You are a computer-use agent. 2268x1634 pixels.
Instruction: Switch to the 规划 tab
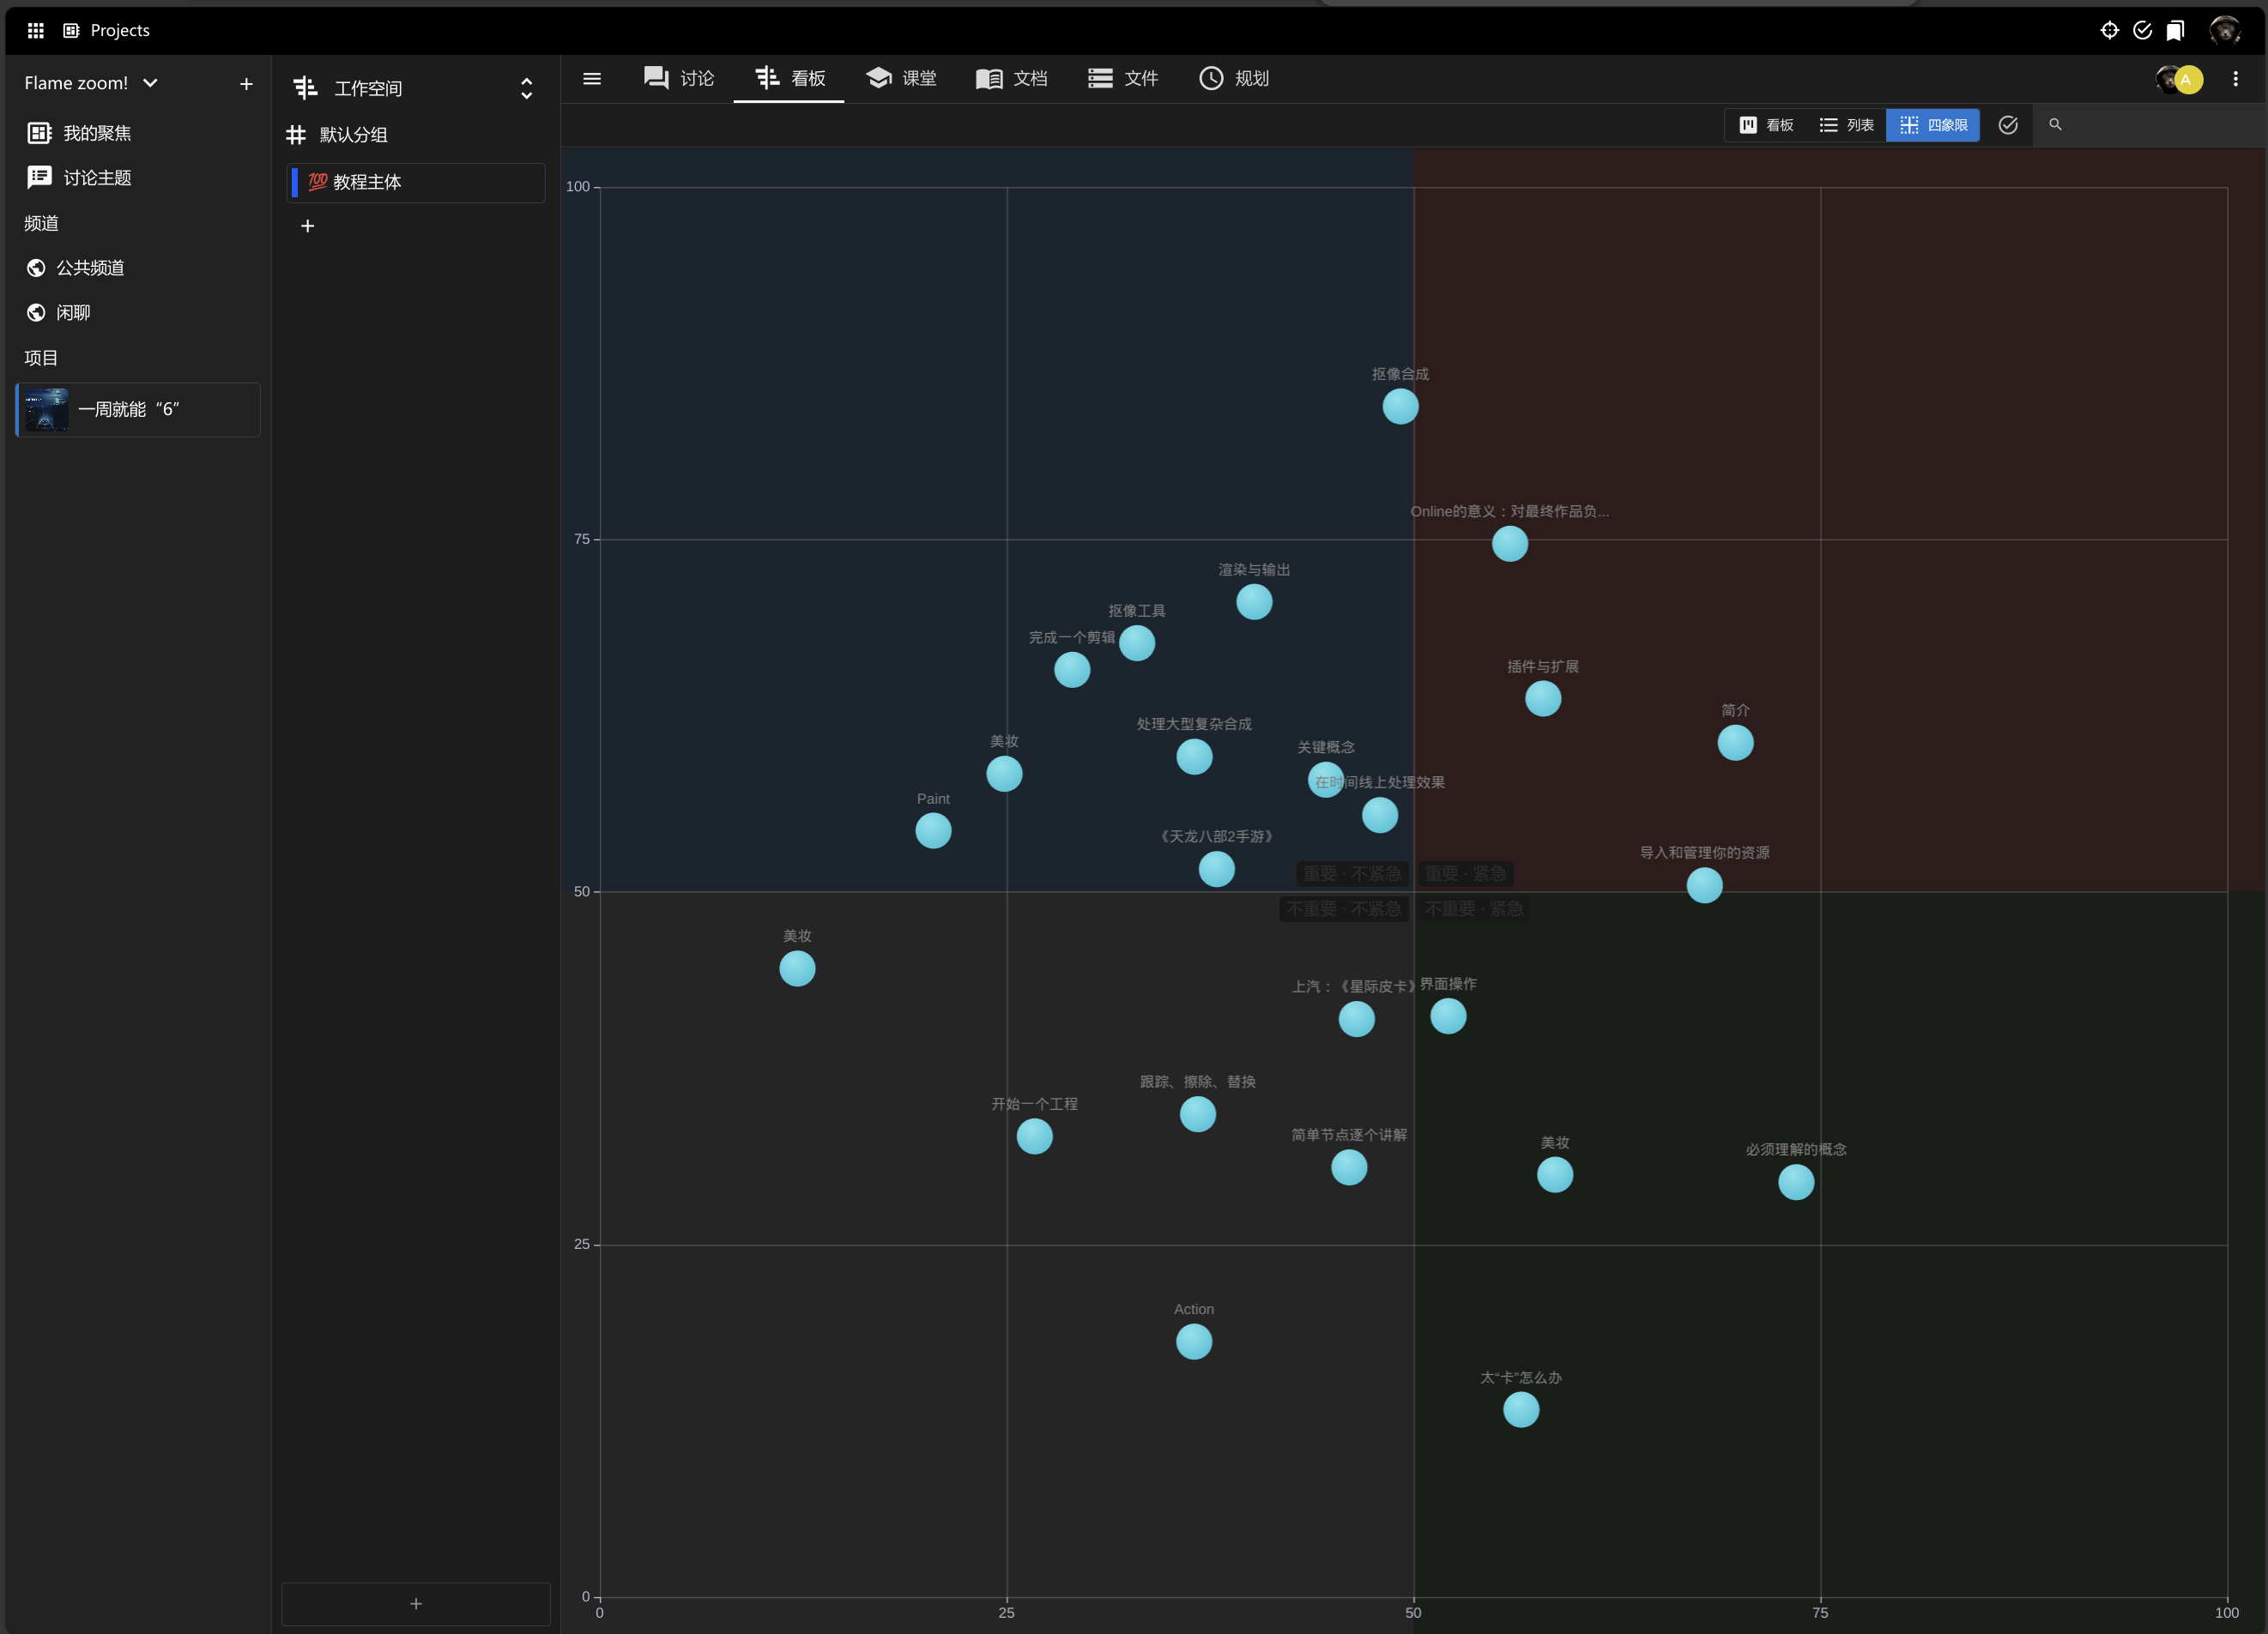tap(1234, 78)
